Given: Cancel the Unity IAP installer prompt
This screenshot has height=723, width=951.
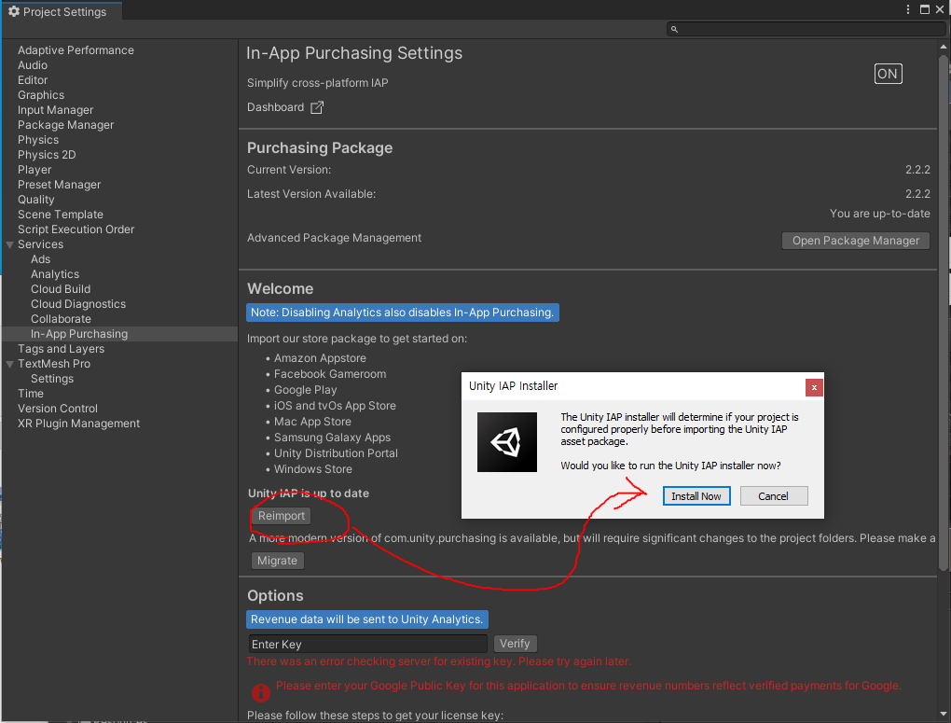Looking at the screenshot, I should [773, 496].
